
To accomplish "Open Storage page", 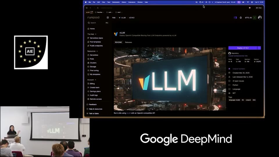I will (92, 67).
